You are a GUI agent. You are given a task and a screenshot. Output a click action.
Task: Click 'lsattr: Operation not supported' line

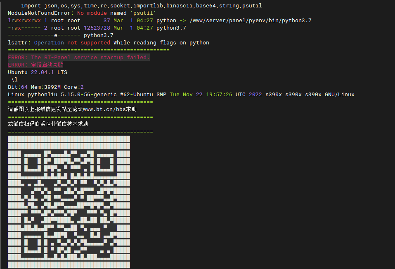[x=108, y=43]
